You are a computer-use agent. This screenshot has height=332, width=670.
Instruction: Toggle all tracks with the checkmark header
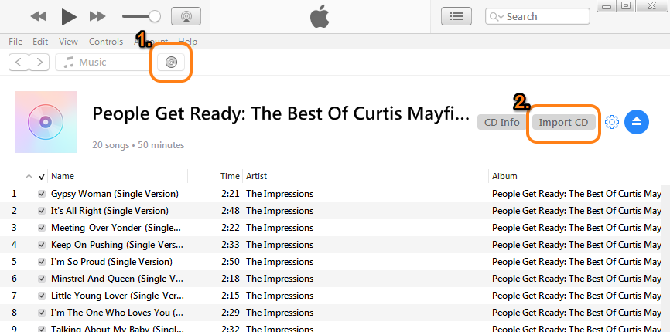click(x=42, y=177)
